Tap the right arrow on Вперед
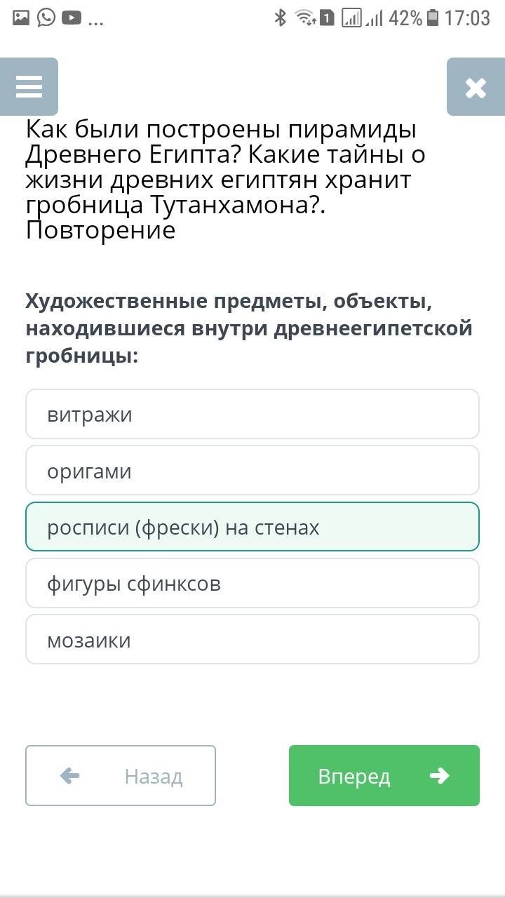505x898 pixels. 439,775
